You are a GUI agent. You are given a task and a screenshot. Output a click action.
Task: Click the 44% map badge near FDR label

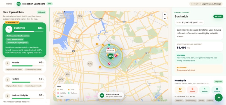tap(57, 21)
